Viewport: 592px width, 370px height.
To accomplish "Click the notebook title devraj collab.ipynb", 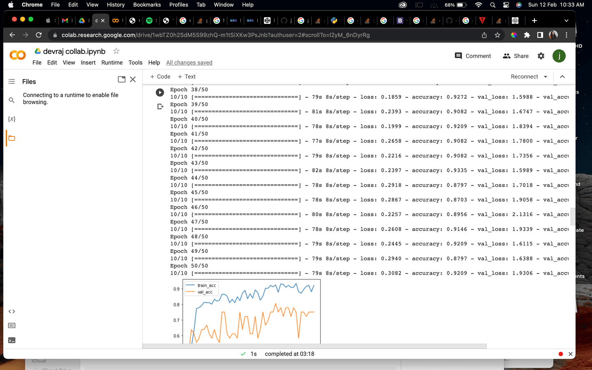I will (74, 51).
